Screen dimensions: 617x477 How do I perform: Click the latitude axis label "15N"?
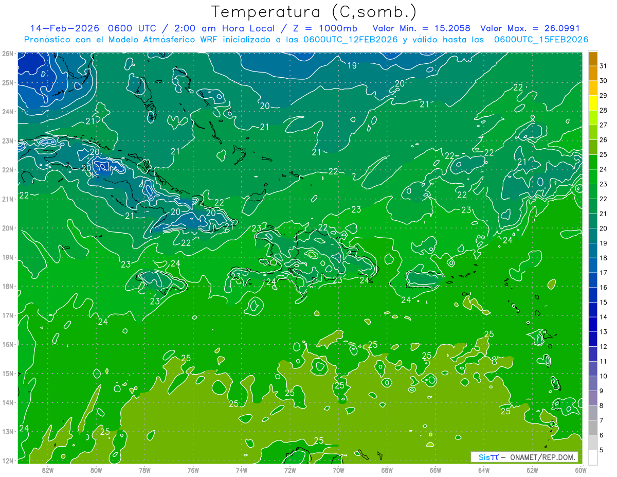pos(7,374)
